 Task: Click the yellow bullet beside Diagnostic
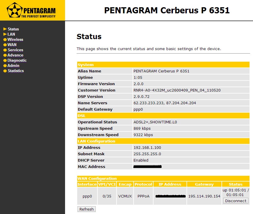point(5,61)
